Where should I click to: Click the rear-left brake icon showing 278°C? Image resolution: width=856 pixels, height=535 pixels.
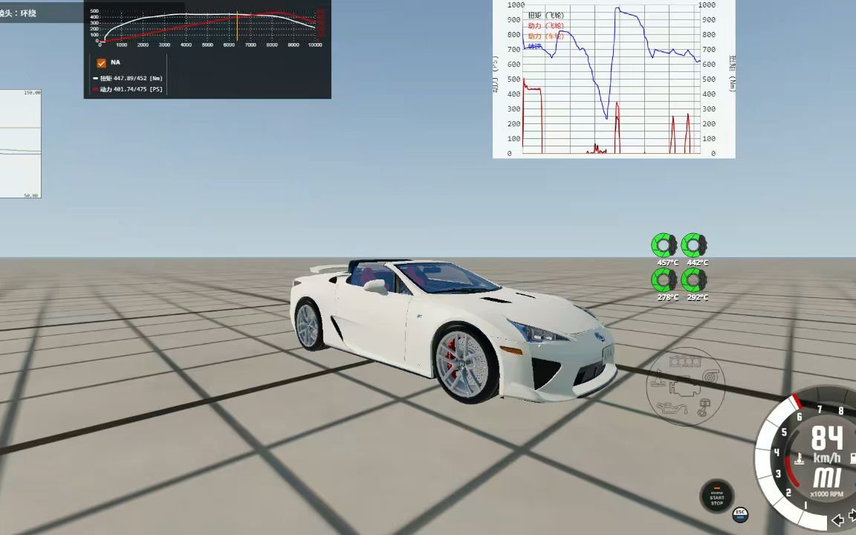664,281
